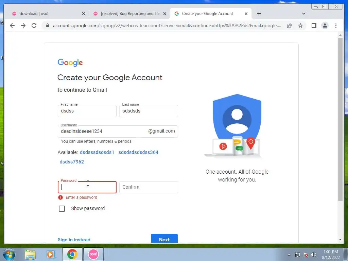Enable the Show password checkbox
Image resolution: width=348 pixels, height=261 pixels.
(62, 209)
